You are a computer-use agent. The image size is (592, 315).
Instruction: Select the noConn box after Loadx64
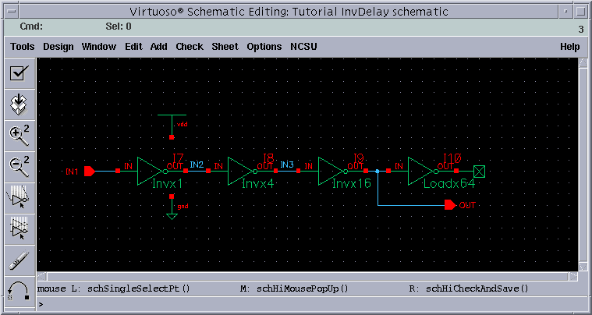479,172
